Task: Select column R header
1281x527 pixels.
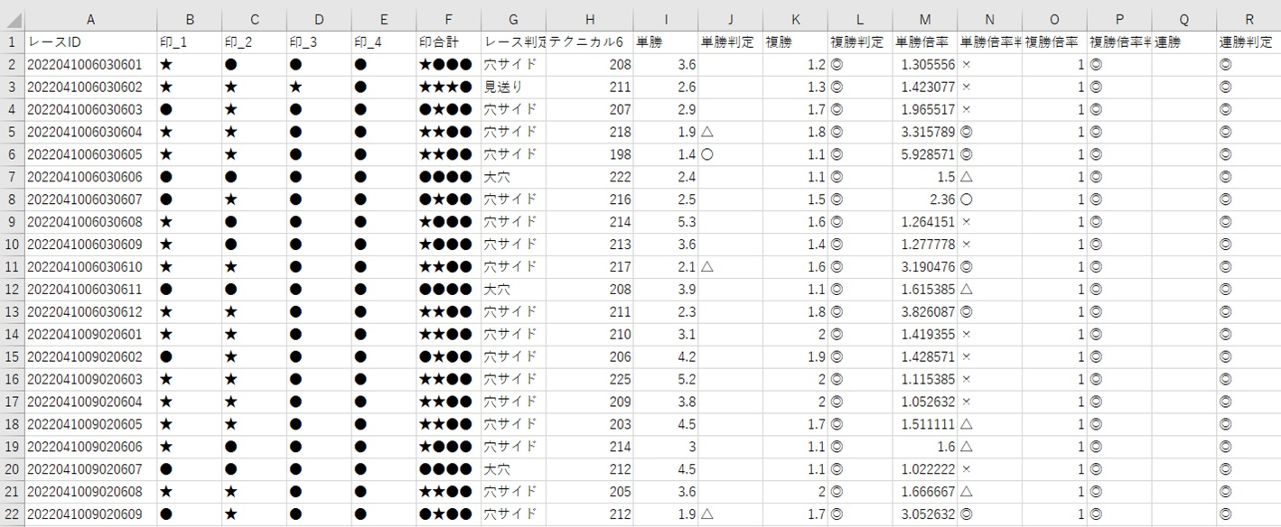Action: (x=1248, y=20)
